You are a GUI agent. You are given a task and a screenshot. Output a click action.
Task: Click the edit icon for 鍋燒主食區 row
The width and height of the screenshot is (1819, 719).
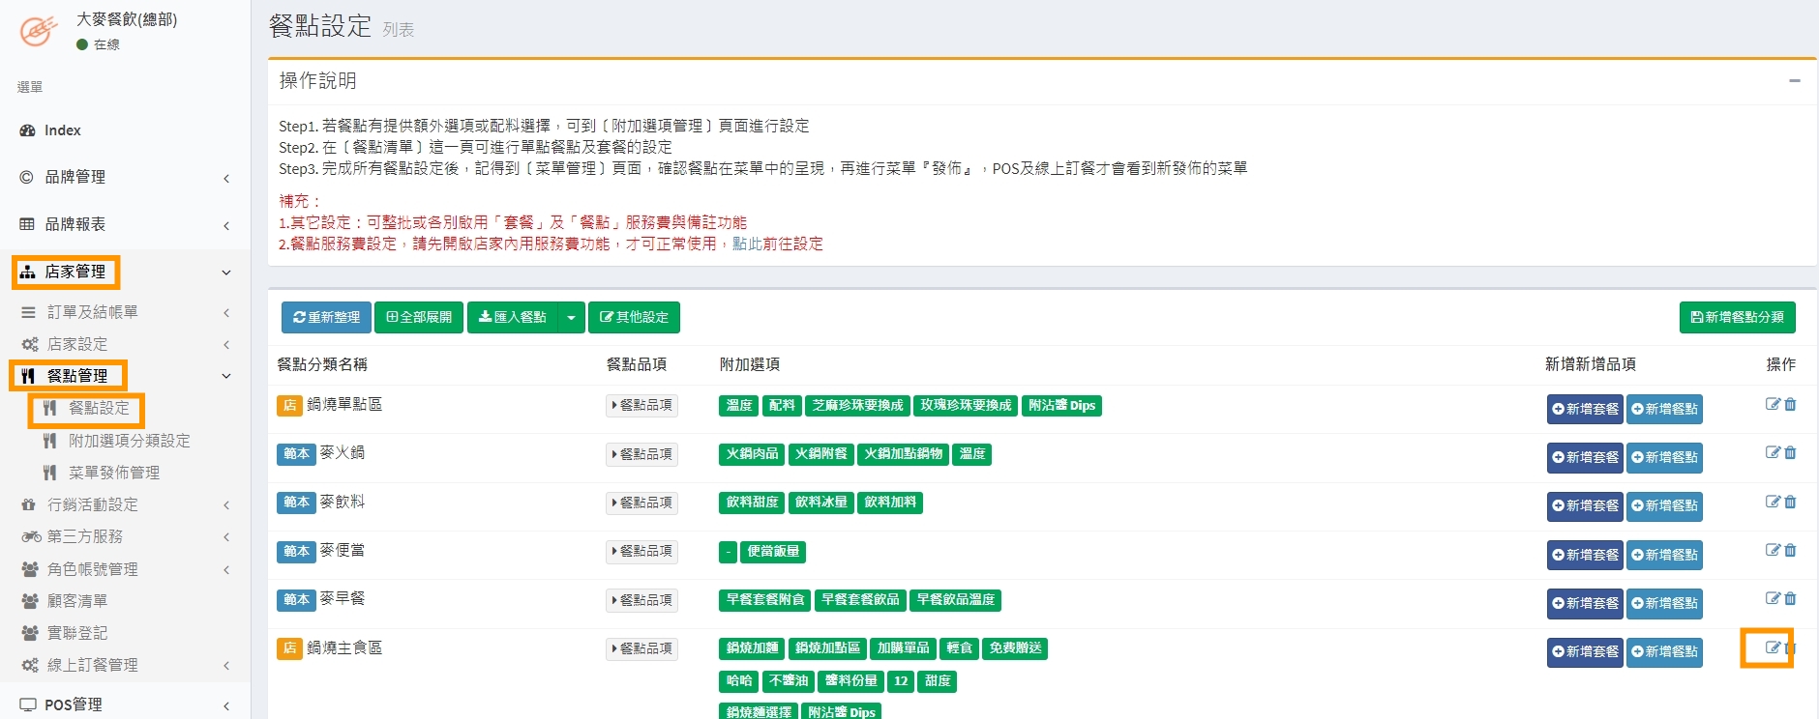(1772, 647)
